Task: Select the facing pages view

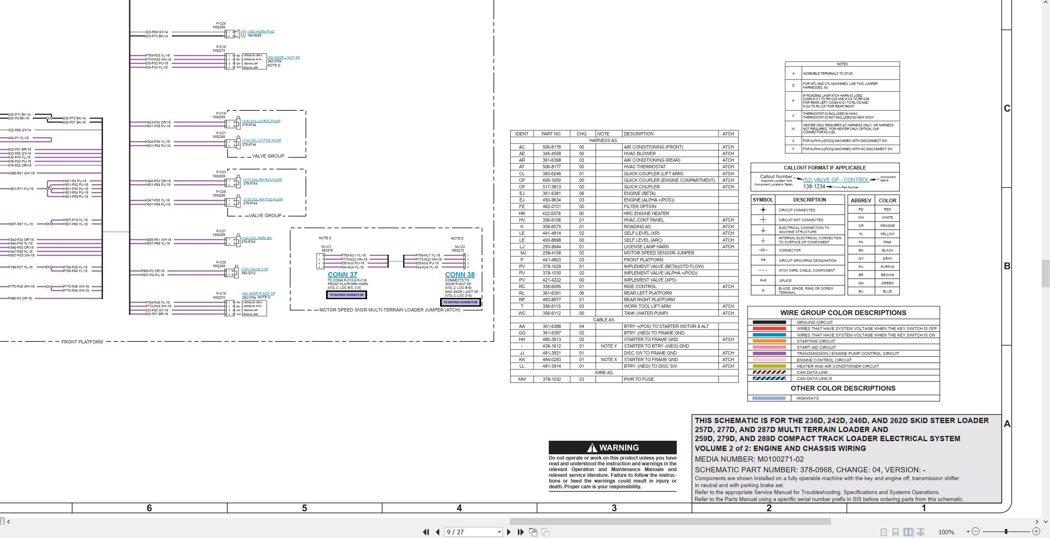Action: (908, 532)
